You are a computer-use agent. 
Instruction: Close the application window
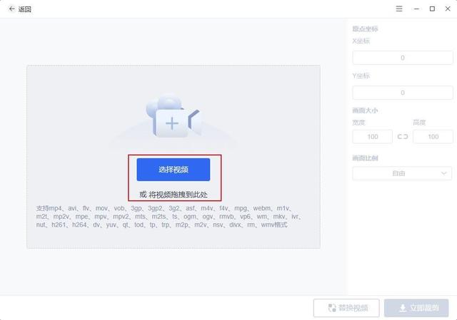[x=448, y=9]
